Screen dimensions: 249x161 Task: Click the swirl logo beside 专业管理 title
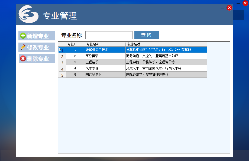click(x=28, y=14)
